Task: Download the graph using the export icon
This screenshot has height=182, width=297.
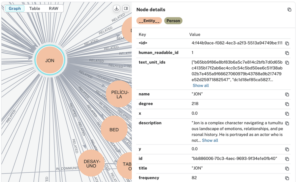Action: pos(117,9)
